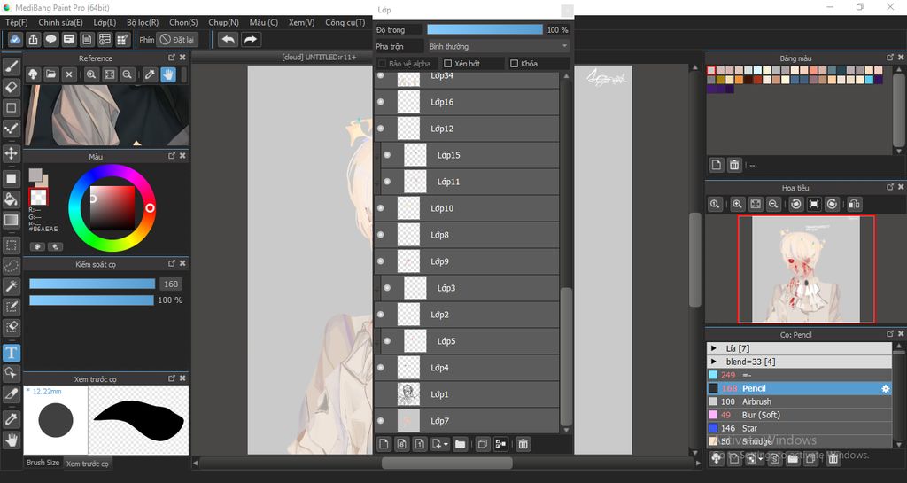The height and width of the screenshot is (483, 907).
Task: Toggle Bảo vệ alpha checkbox
Action: [x=382, y=64]
